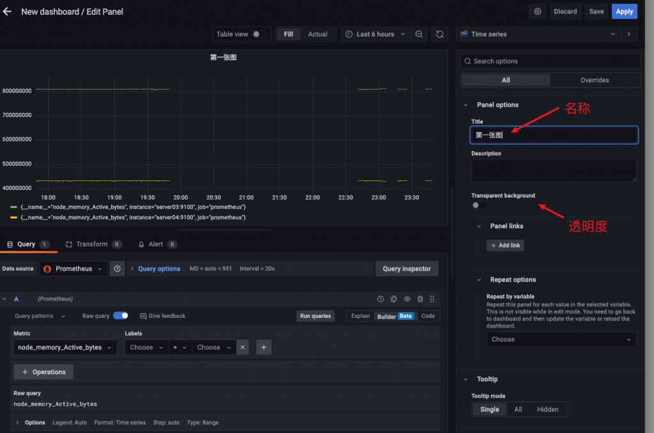The height and width of the screenshot is (433, 654).
Task: Open the equals operator dropdown
Action: [179, 347]
